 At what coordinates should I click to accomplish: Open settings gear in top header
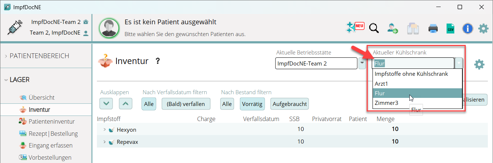[483, 28]
